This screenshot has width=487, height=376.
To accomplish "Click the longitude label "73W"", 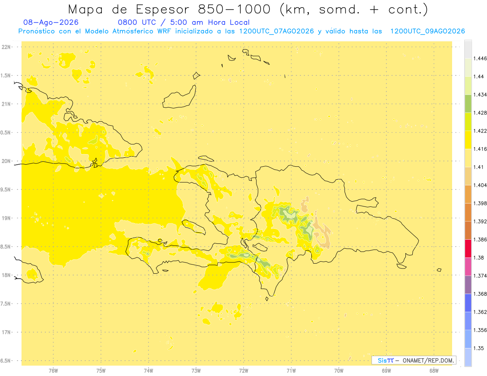I will 196,370.
